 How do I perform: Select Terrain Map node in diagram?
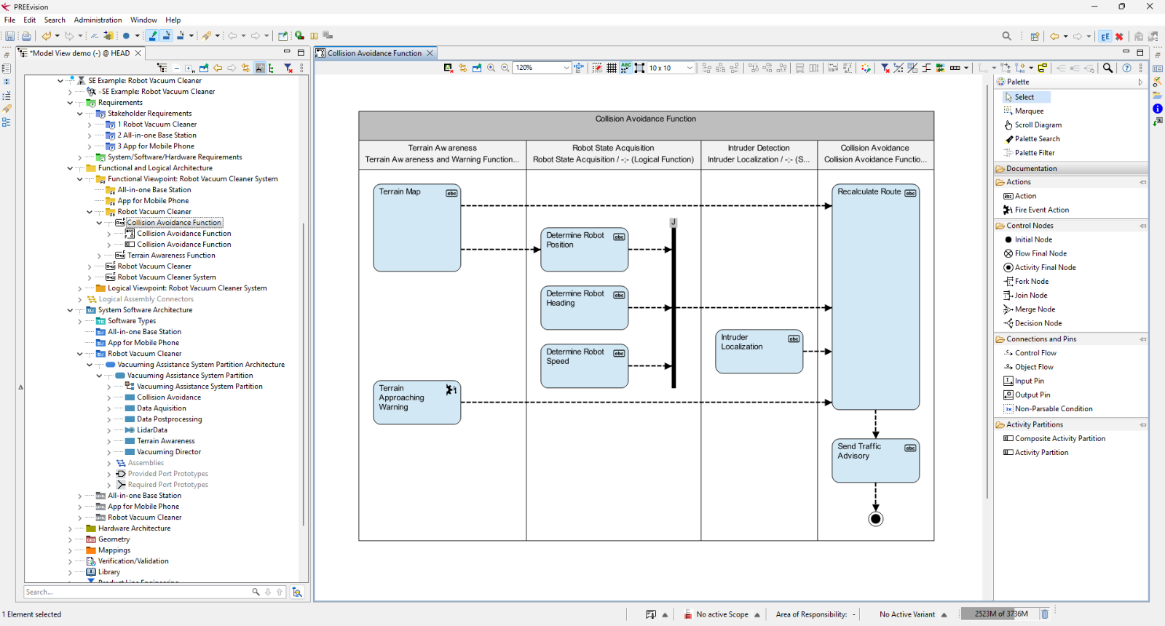click(x=416, y=228)
